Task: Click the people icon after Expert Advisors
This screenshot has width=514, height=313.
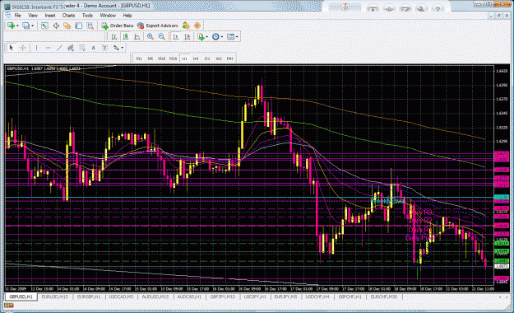Action: point(186,26)
